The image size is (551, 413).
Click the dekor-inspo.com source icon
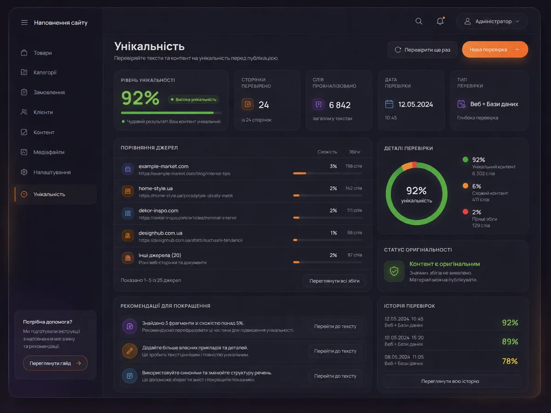128,213
